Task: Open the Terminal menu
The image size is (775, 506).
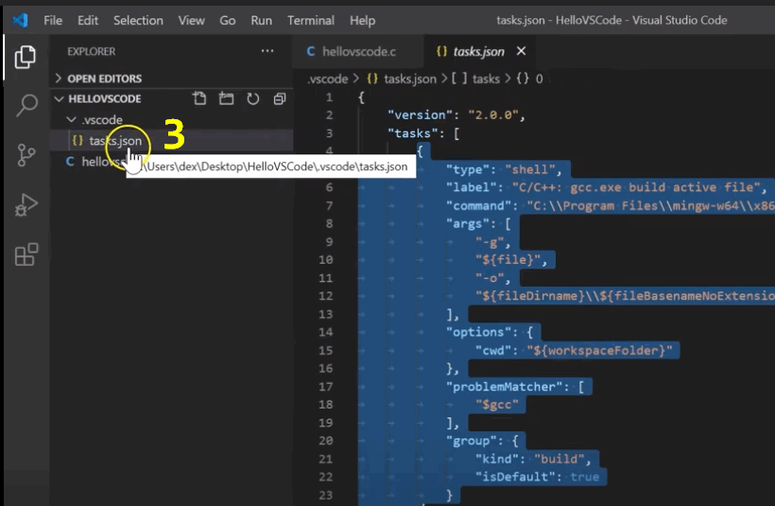Action: point(311,20)
